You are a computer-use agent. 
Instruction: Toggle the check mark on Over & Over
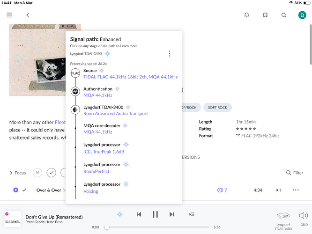24,190
